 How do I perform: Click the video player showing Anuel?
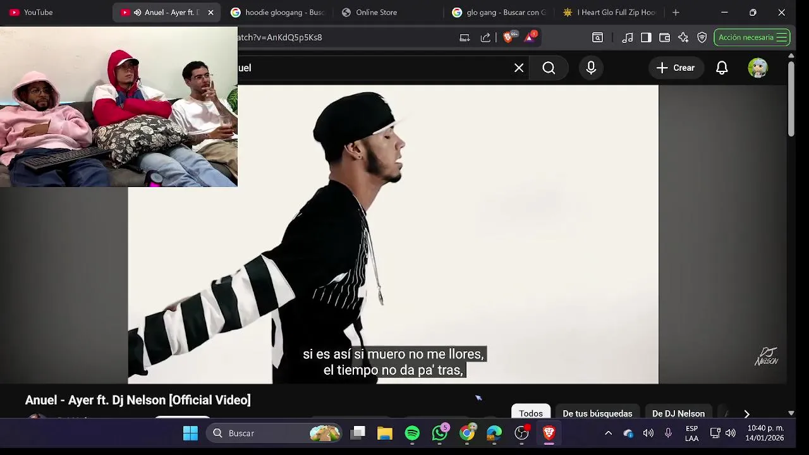[x=393, y=234]
